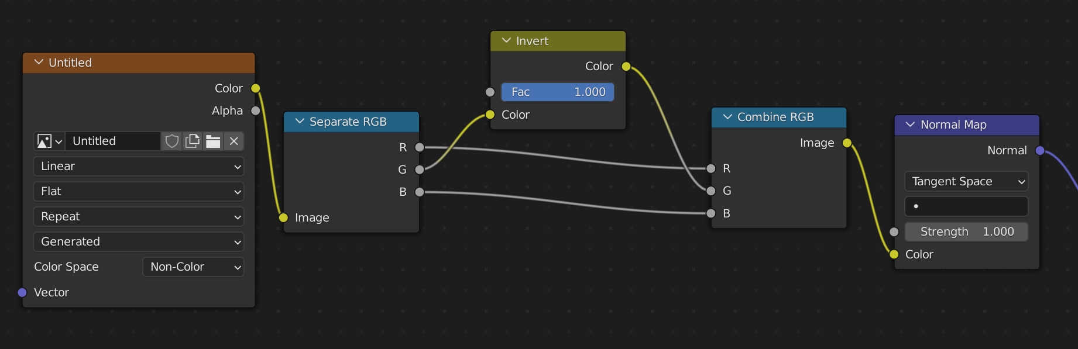Click the Strength value field
This screenshot has height=349, width=1078.
[x=966, y=231]
